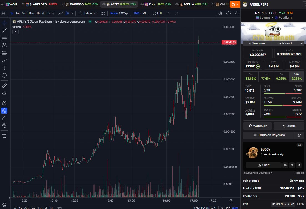
Task: Open the Indicators dialog
Action: 88,14
